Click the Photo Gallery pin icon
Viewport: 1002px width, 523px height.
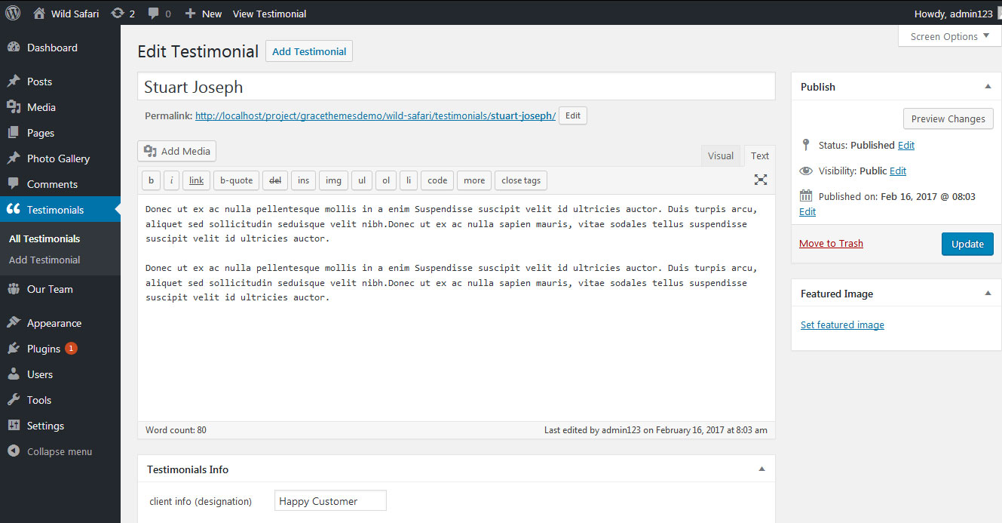click(14, 158)
